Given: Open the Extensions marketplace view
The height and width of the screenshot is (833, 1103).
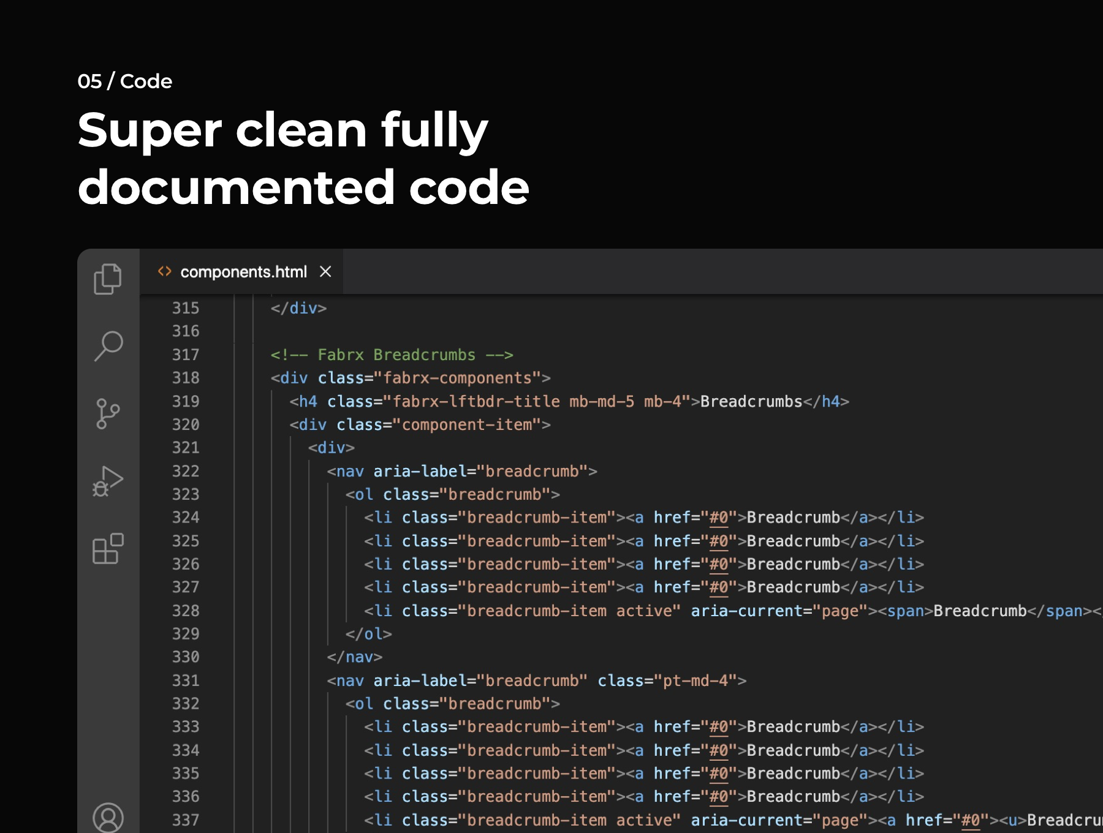Looking at the screenshot, I should [108, 548].
